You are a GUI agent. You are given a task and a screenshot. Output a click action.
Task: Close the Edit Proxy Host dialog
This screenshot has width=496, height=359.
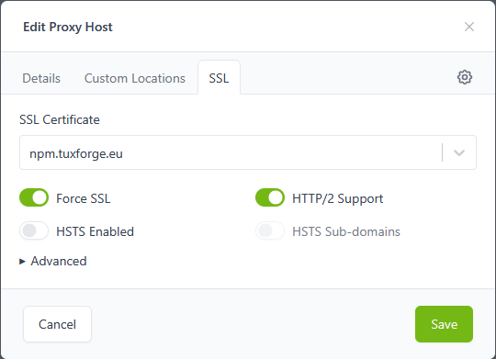tap(469, 27)
